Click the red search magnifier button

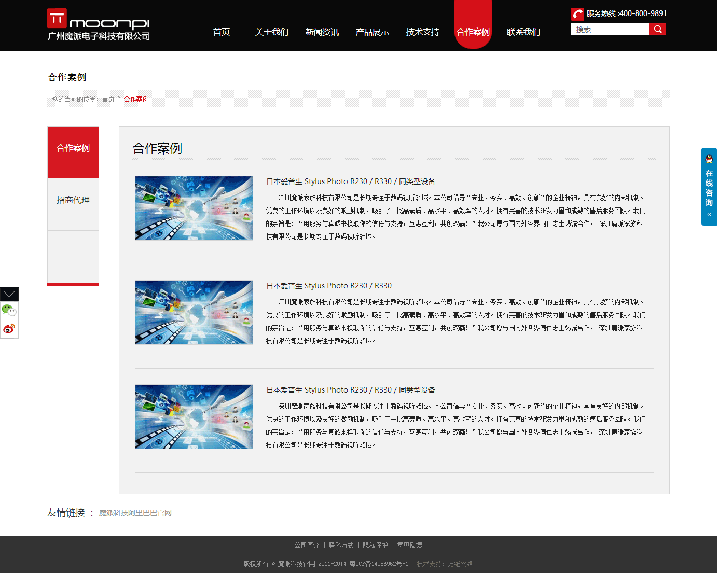point(657,29)
